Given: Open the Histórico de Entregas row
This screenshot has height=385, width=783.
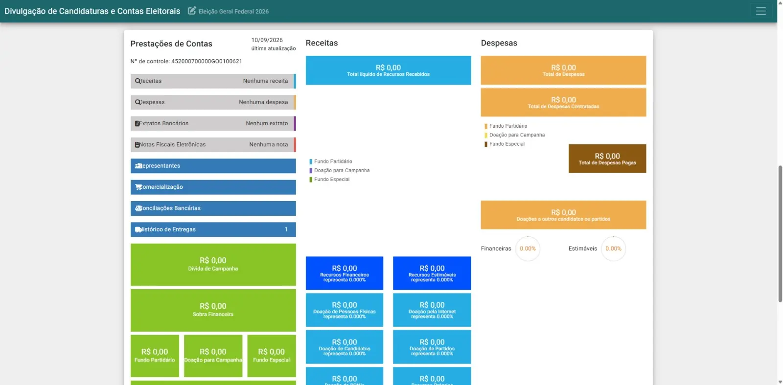Looking at the screenshot, I should tap(213, 229).
